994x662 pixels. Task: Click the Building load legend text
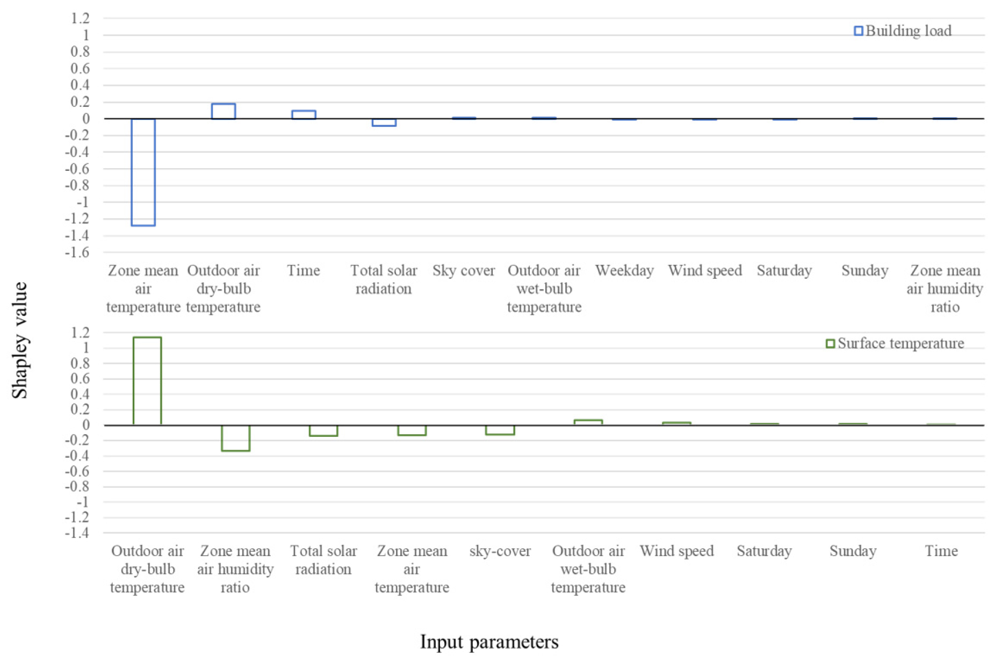(908, 31)
